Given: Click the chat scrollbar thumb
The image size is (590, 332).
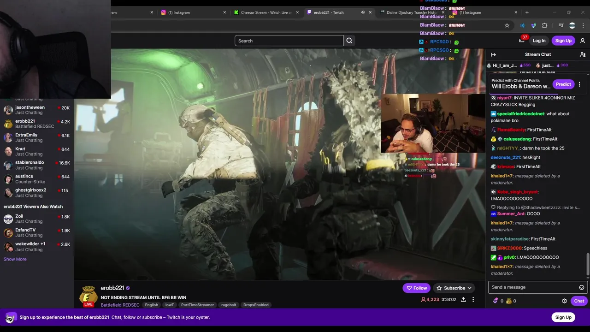Looking at the screenshot, I should tap(587, 264).
